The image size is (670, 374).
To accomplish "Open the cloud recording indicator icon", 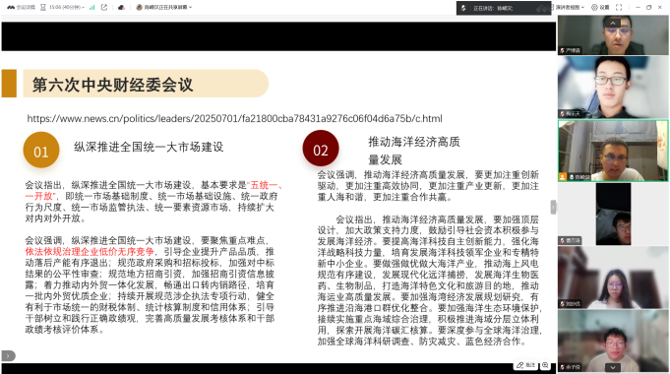I will click(x=121, y=7).
